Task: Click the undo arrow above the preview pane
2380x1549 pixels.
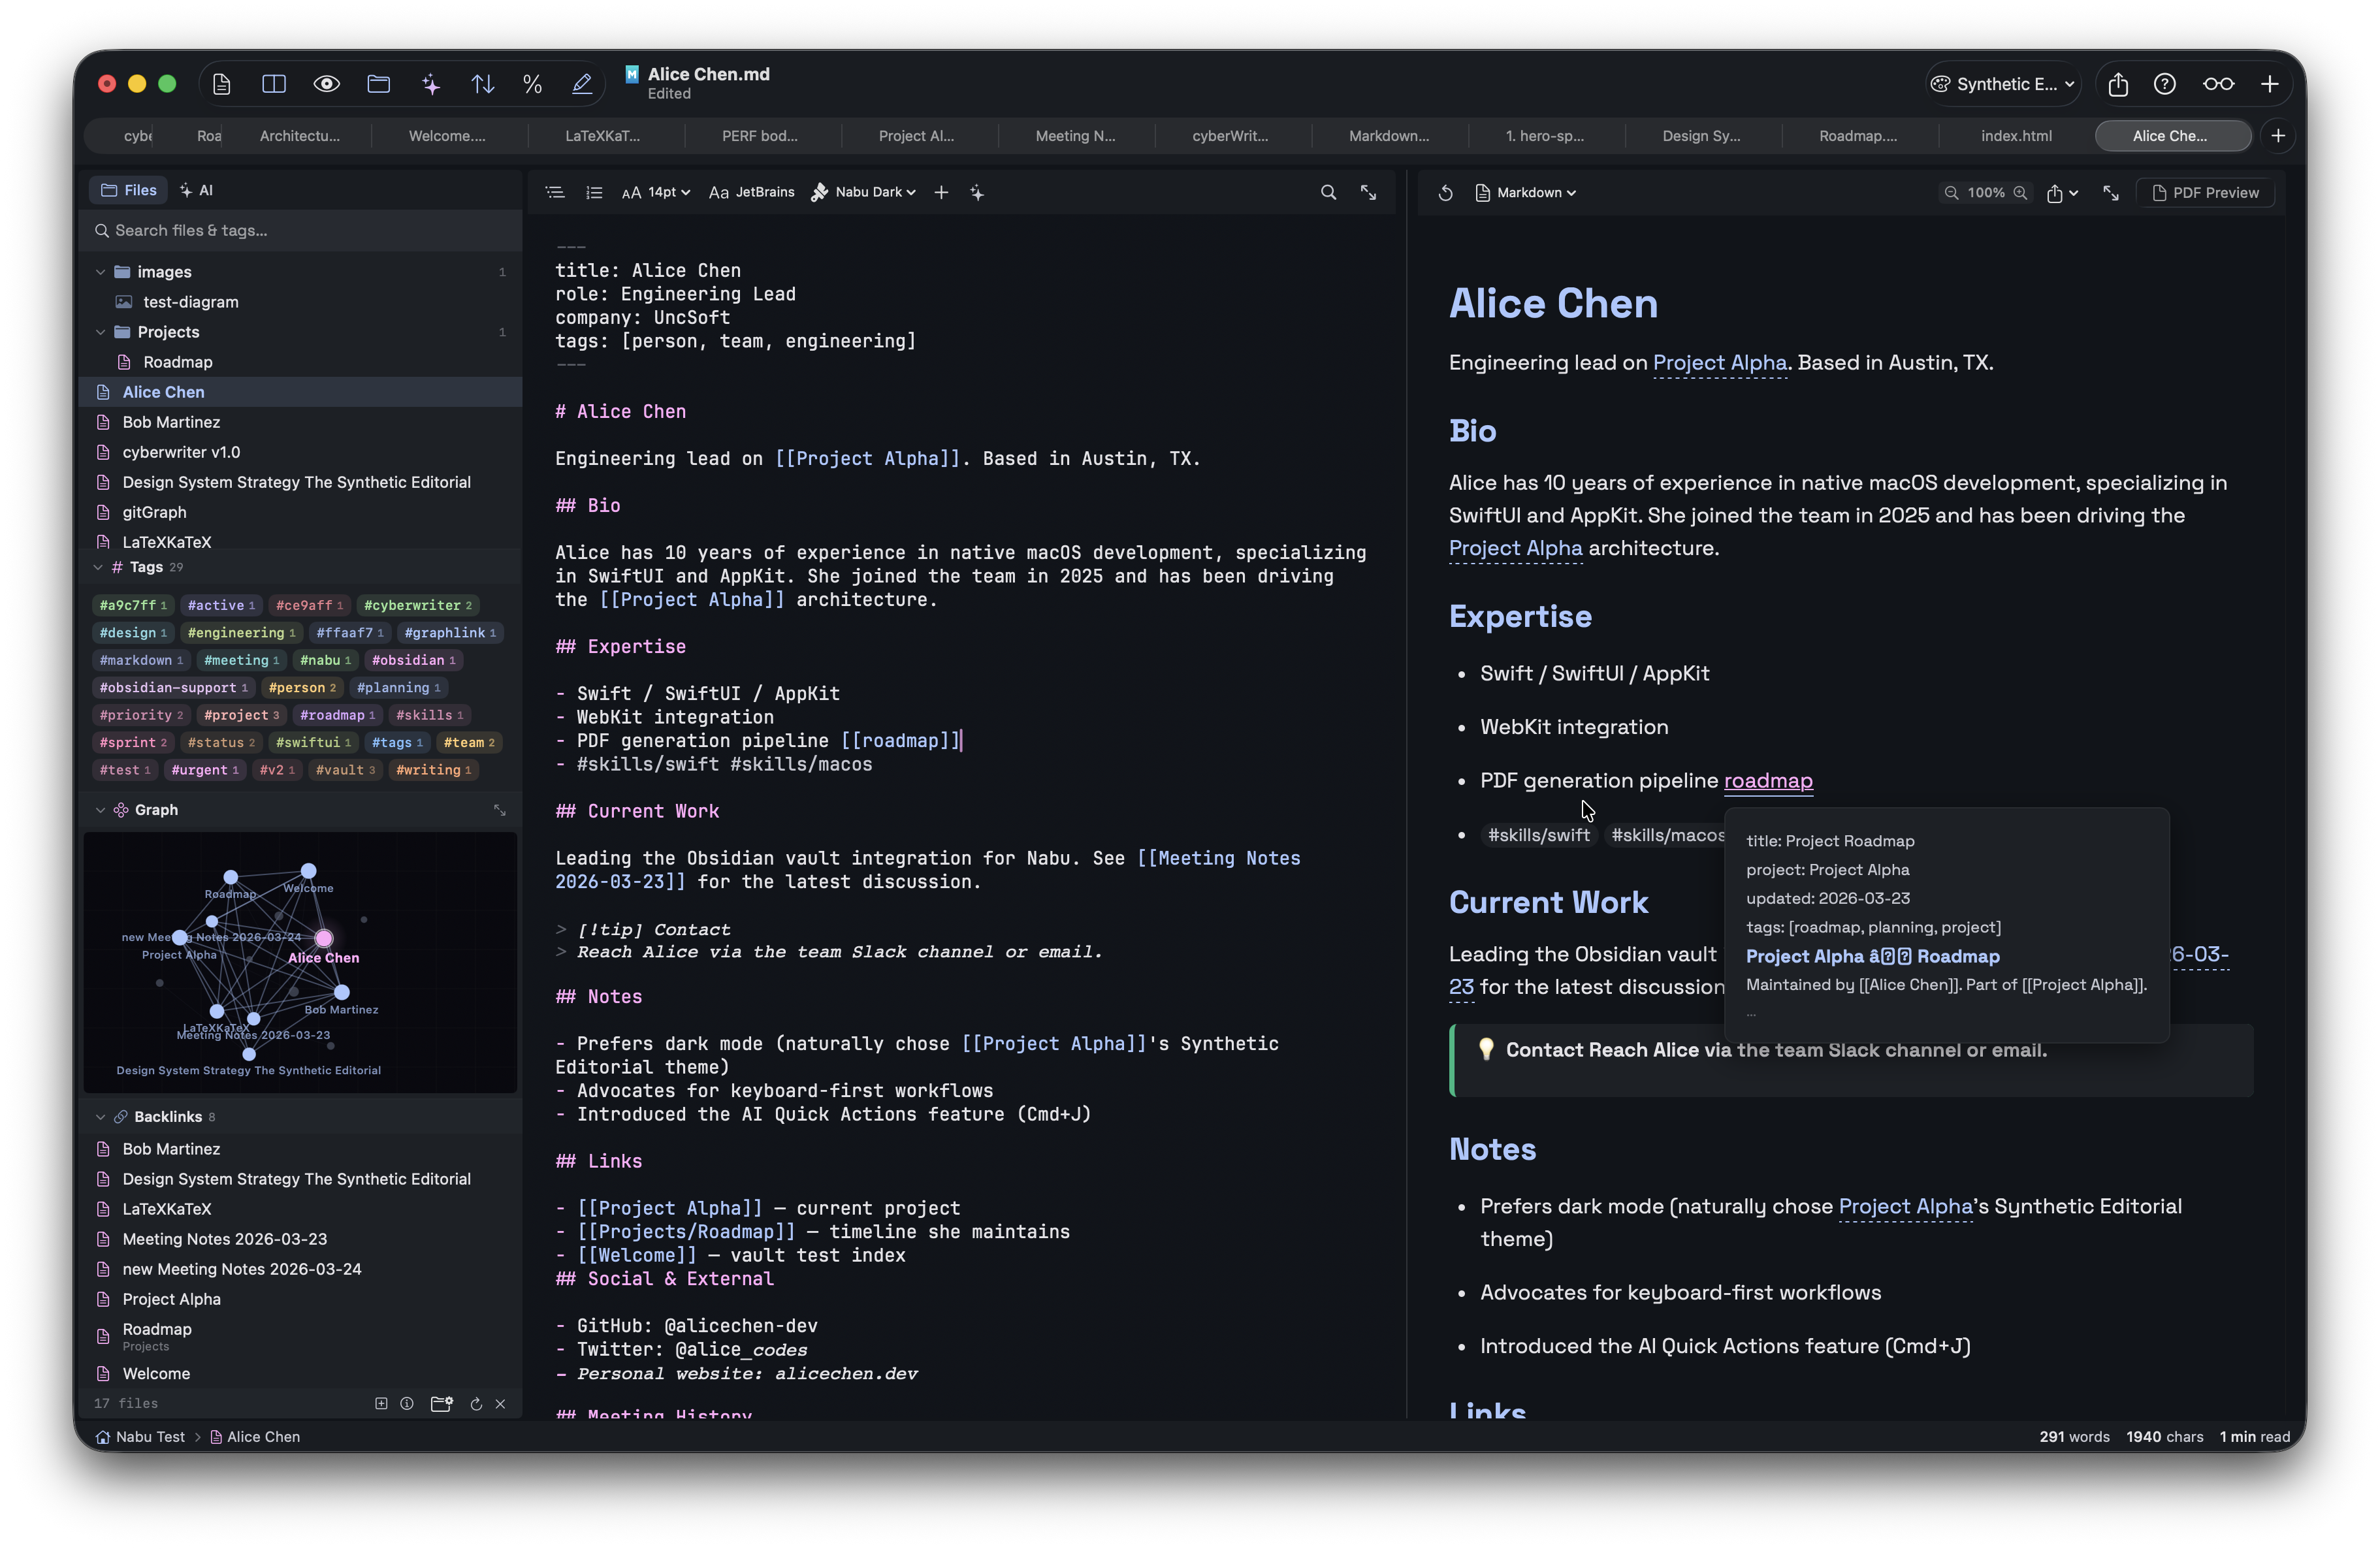Action: pyautogui.click(x=1444, y=192)
